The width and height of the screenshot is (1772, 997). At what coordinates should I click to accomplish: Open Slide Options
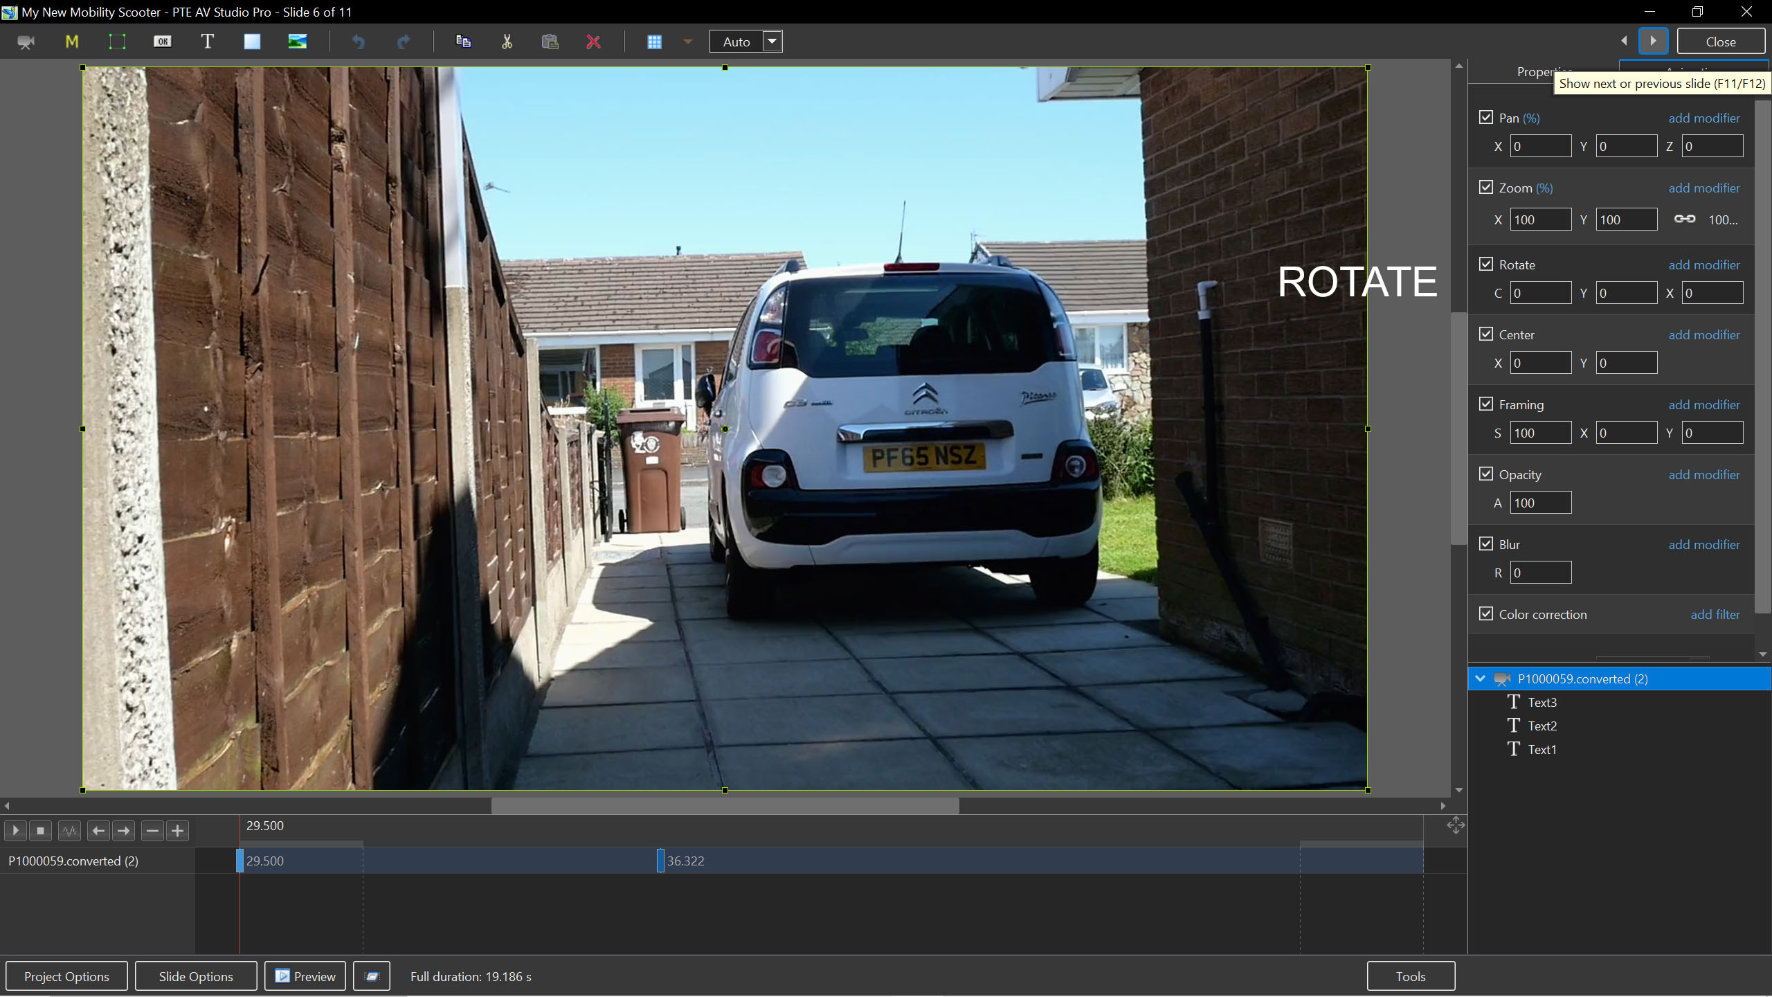point(196,976)
